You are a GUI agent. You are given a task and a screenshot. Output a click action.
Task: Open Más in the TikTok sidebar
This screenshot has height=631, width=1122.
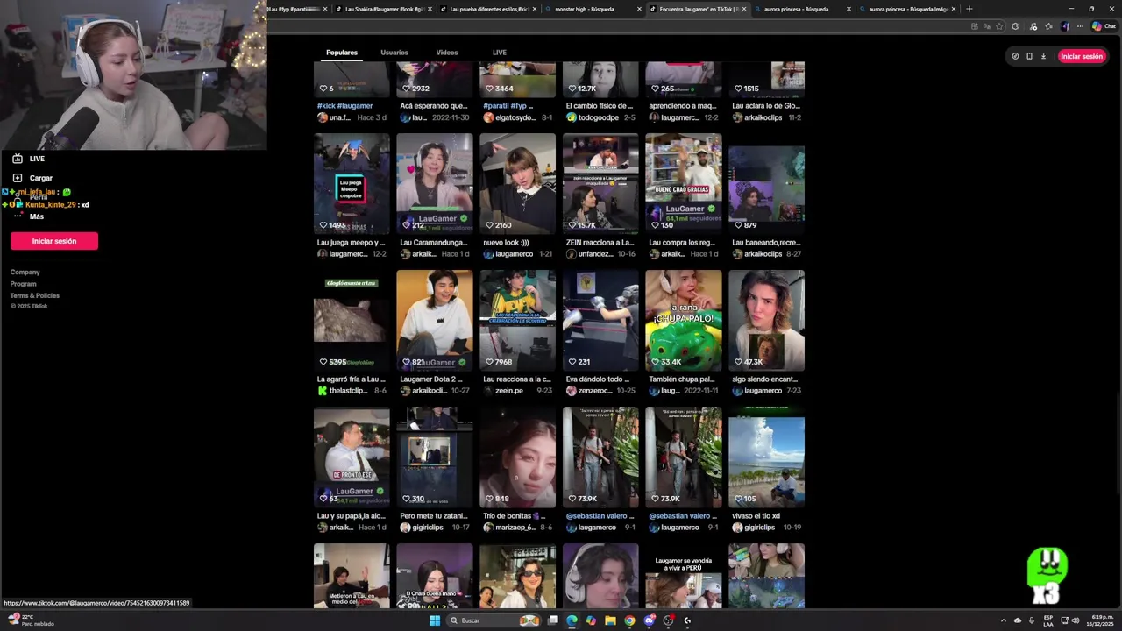point(28,216)
